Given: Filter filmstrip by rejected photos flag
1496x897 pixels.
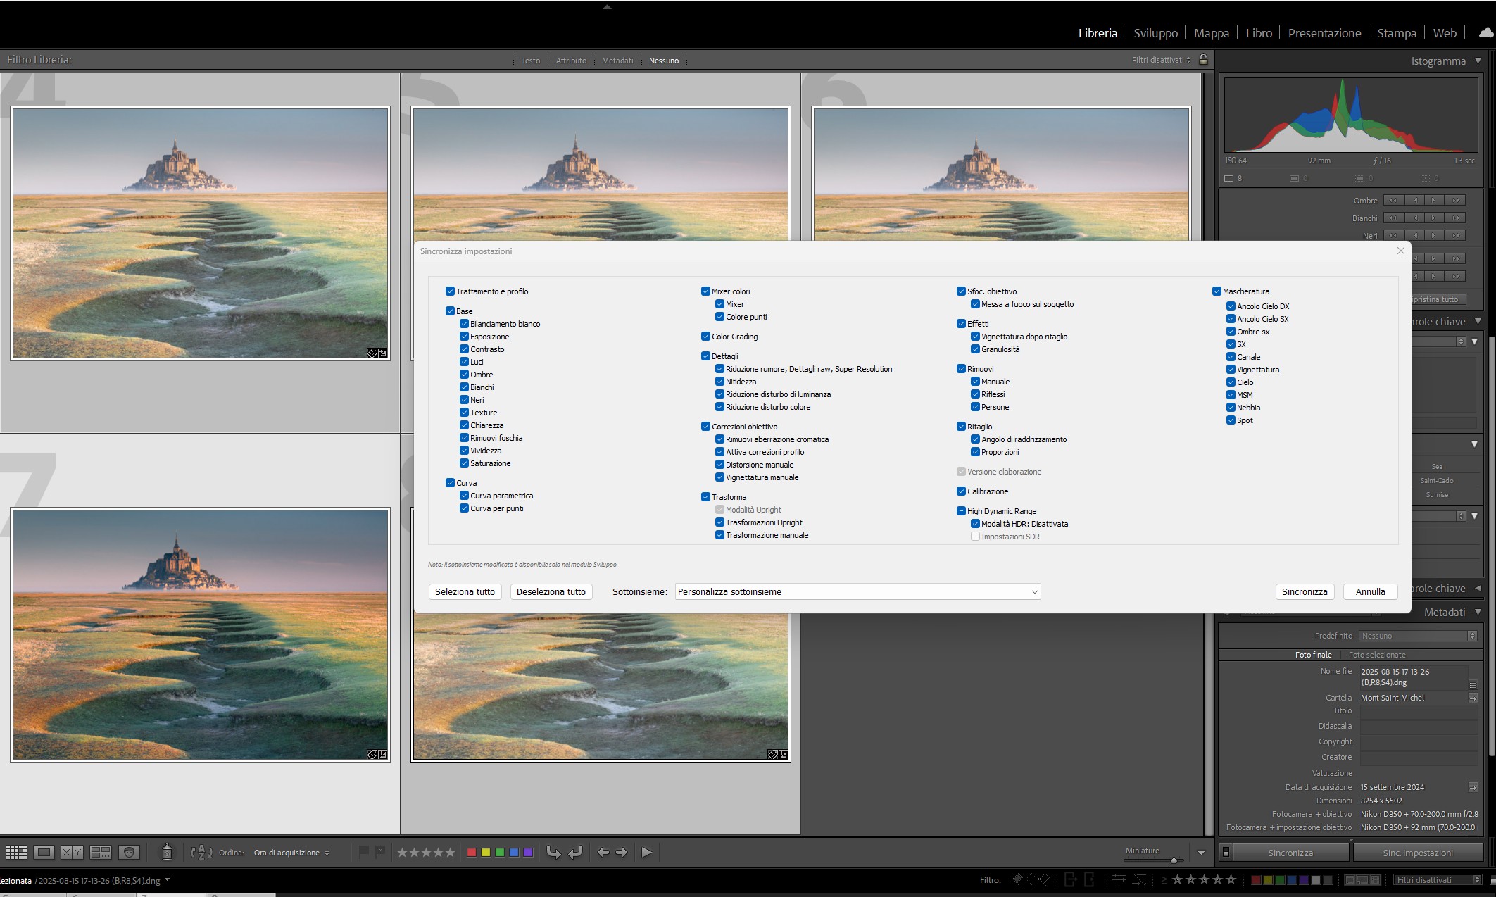Looking at the screenshot, I should coord(1043,879).
